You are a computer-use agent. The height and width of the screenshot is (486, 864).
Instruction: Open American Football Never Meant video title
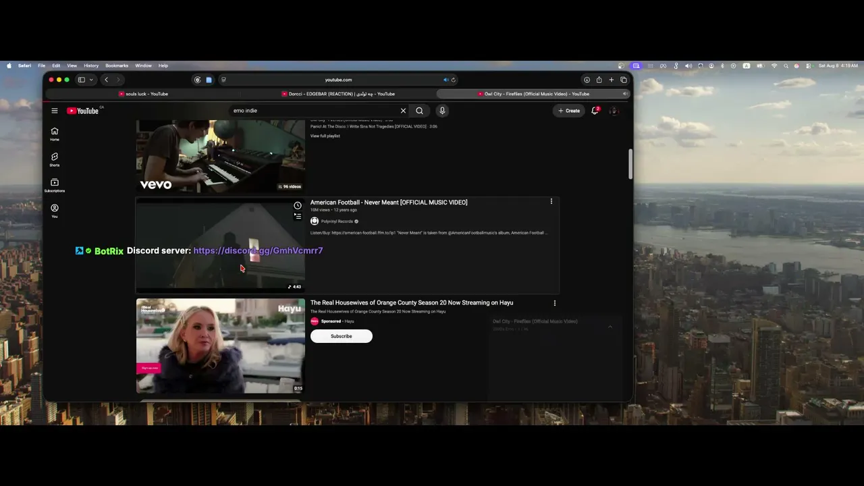pyautogui.click(x=389, y=202)
